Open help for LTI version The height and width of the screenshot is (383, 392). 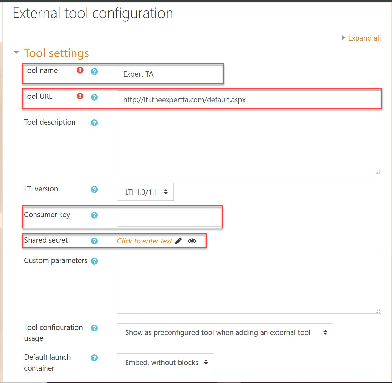point(94,189)
